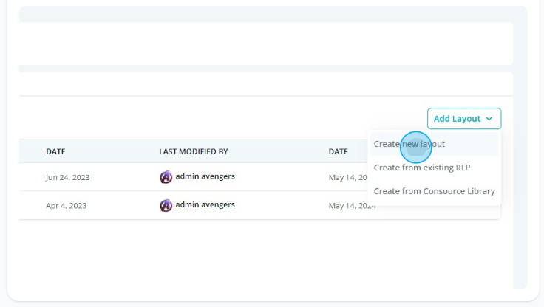This screenshot has height=307, width=544.
Task: Click the tall empty white panel at top
Action: [266, 44]
